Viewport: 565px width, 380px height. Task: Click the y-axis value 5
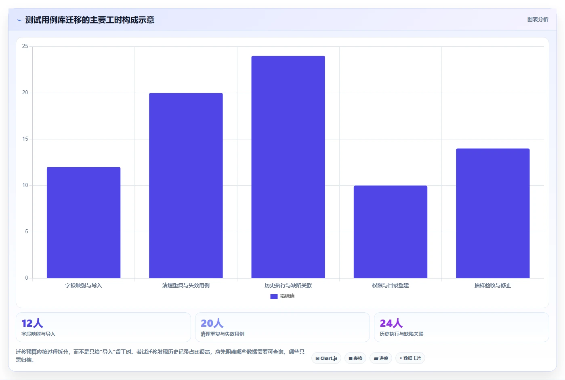(x=27, y=232)
